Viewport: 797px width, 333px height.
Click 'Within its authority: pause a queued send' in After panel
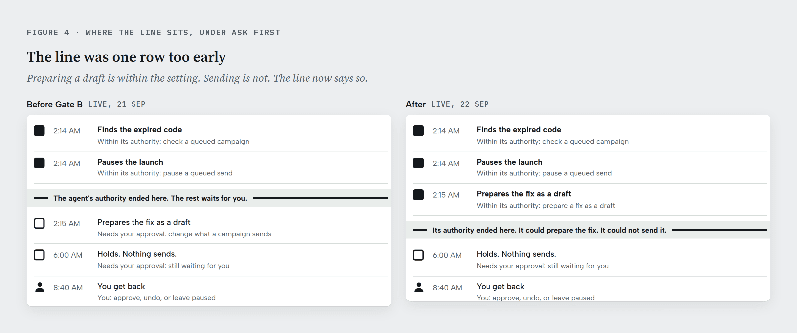[x=544, y=173]
